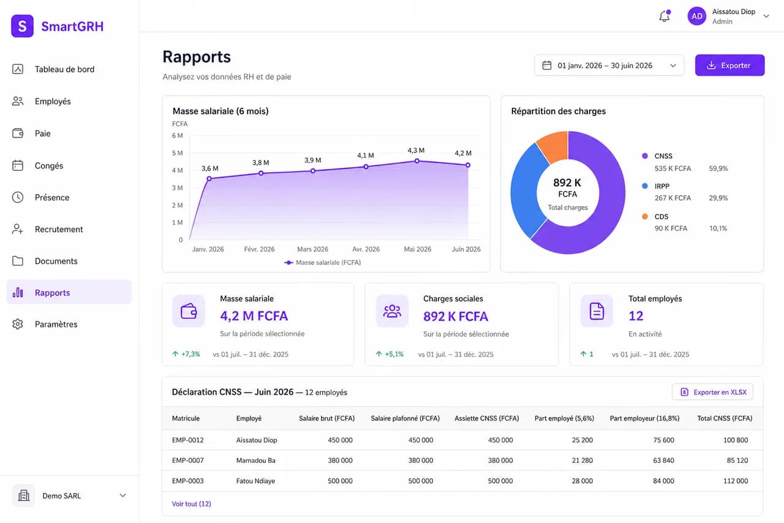Viewport: 784px width, 523px height.
Task: Click the 4,2 M FCFA card value
Action: tap(254, 316)
